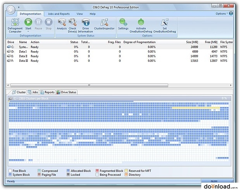The width and height of the screenshot is (240, 190).
Task: Select the E: drive icon in list
Action: click(9, 56)
